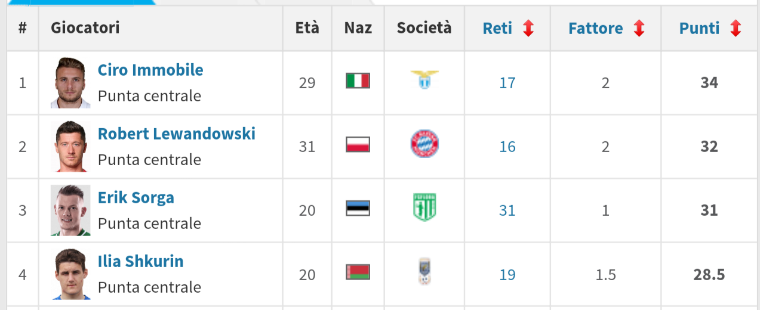The image size is (760, 310).
Task: Open Erik Sorga's player profile link
Action: [x=136, y=197]
